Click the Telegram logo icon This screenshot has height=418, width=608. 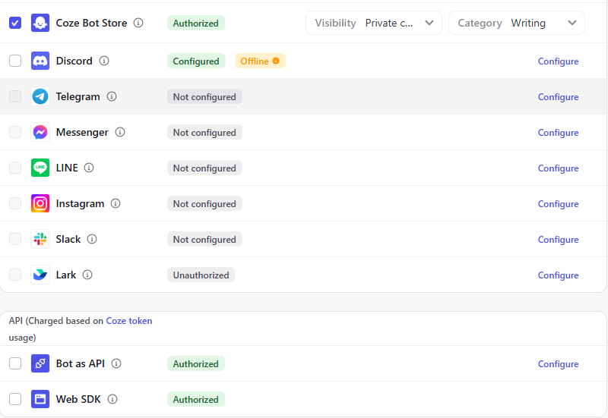tap(40, 96)
